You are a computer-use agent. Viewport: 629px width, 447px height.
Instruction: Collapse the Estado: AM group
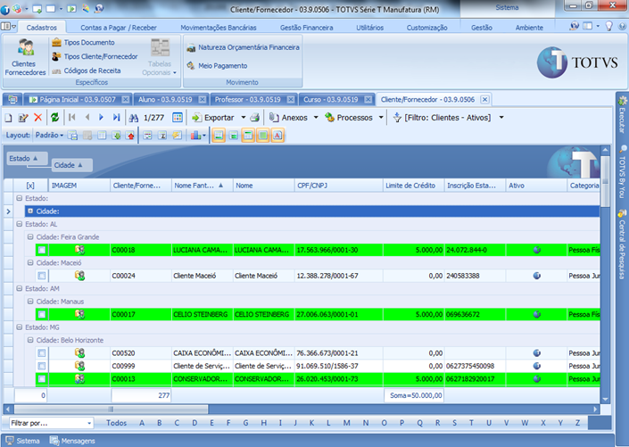pos(20,288)
